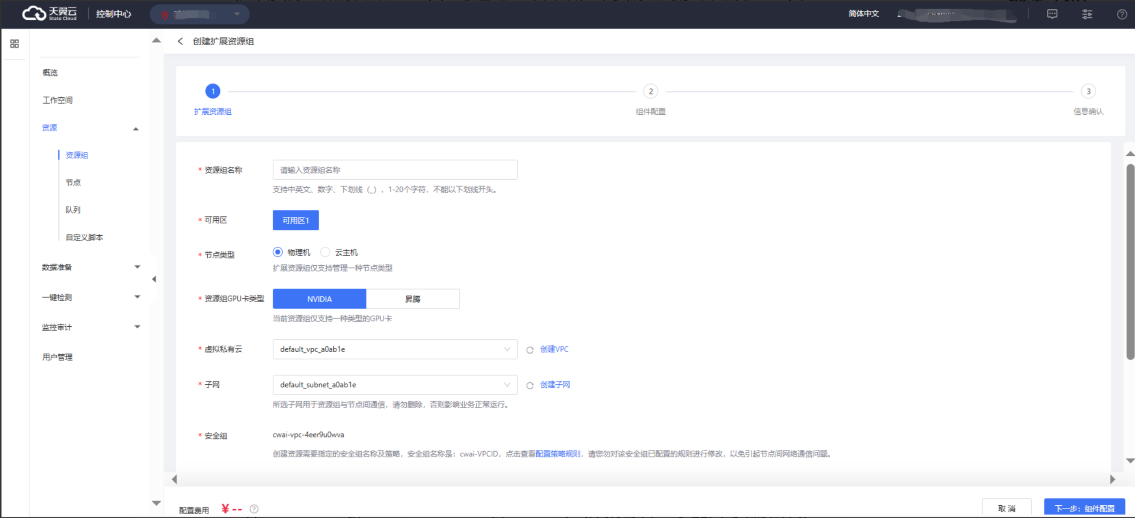The image size is (1135, 518).
Task: Open the grid services menu icon
Action: point(15,44)
